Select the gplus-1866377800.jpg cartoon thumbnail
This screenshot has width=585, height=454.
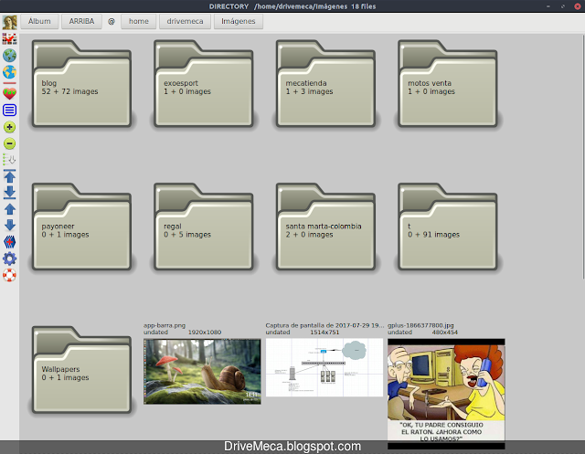tap(446, 394)
